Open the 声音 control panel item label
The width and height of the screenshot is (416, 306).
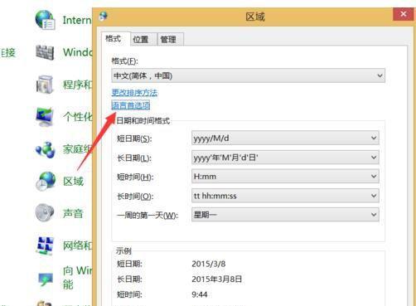(73, 213)
